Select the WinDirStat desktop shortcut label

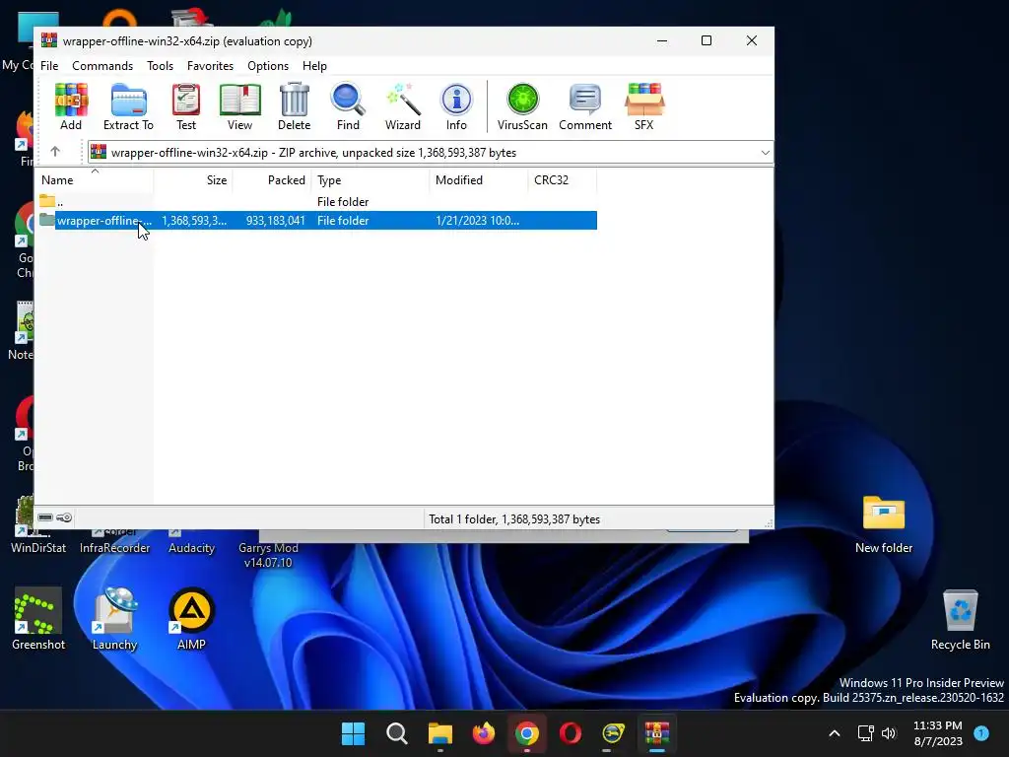pyautogui.click(x=38, y=548)
